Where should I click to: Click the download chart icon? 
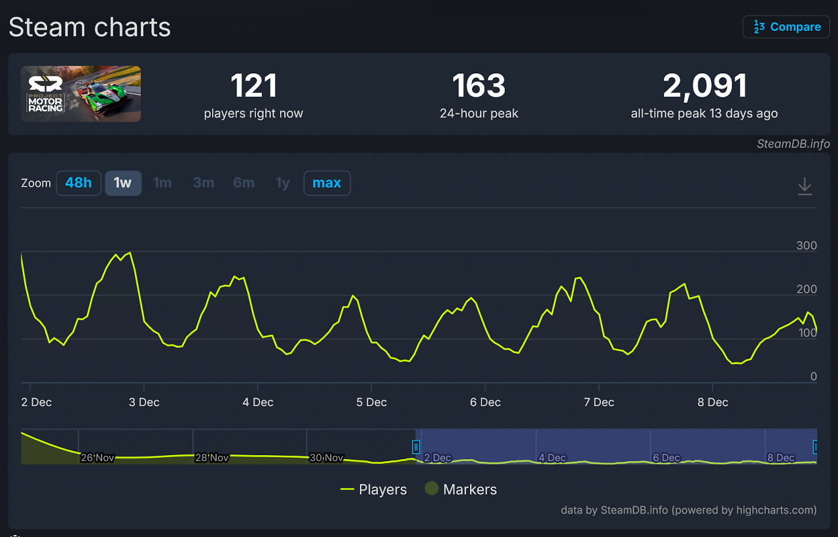(805, 187)
